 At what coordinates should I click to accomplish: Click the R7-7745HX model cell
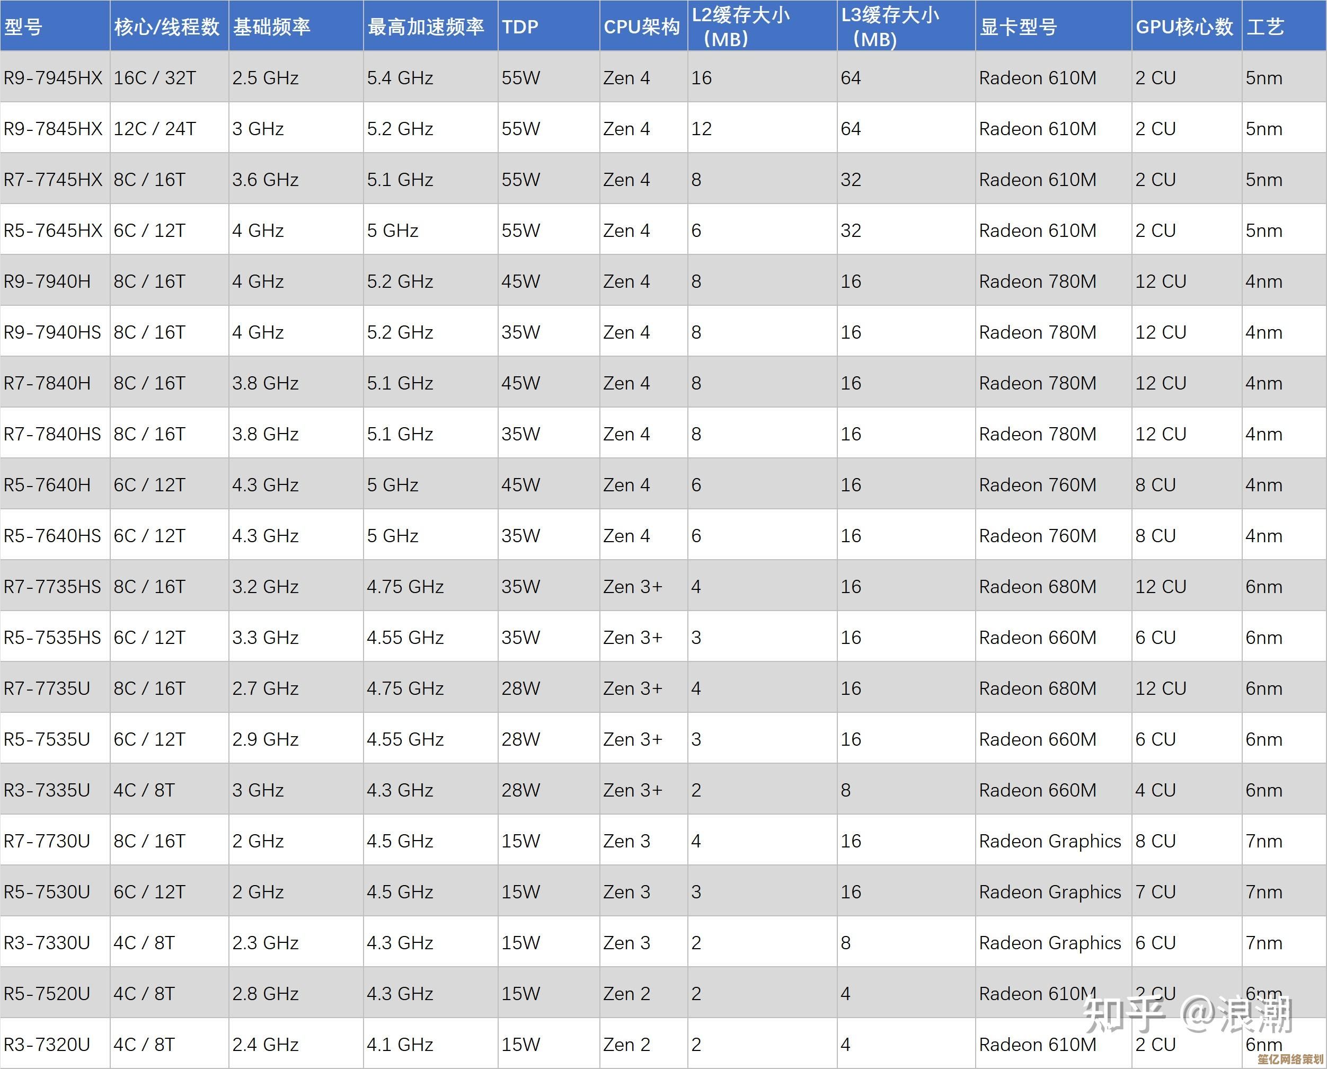53,179
